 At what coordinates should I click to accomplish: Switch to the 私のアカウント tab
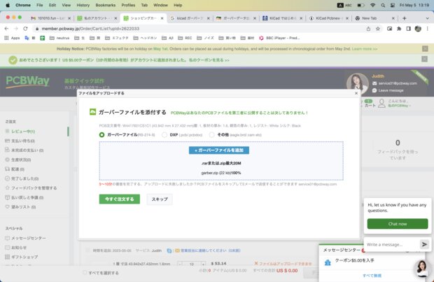(x=97, y=18)
